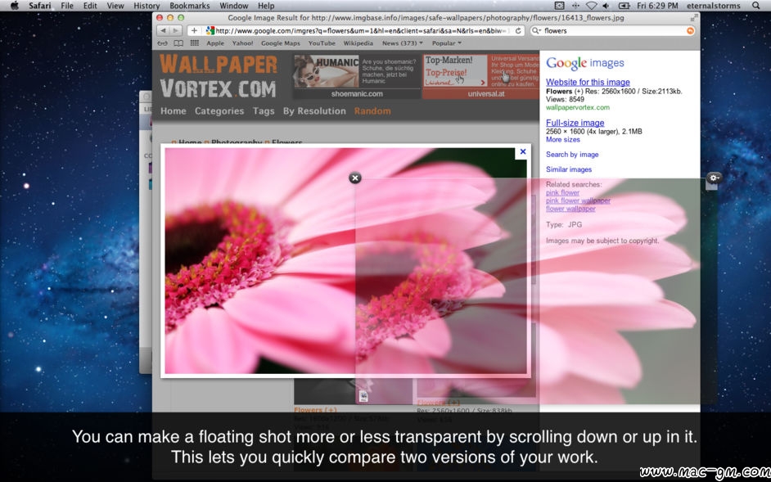
Task: Click the orange search snapback icon
Action: click(690, 30)
